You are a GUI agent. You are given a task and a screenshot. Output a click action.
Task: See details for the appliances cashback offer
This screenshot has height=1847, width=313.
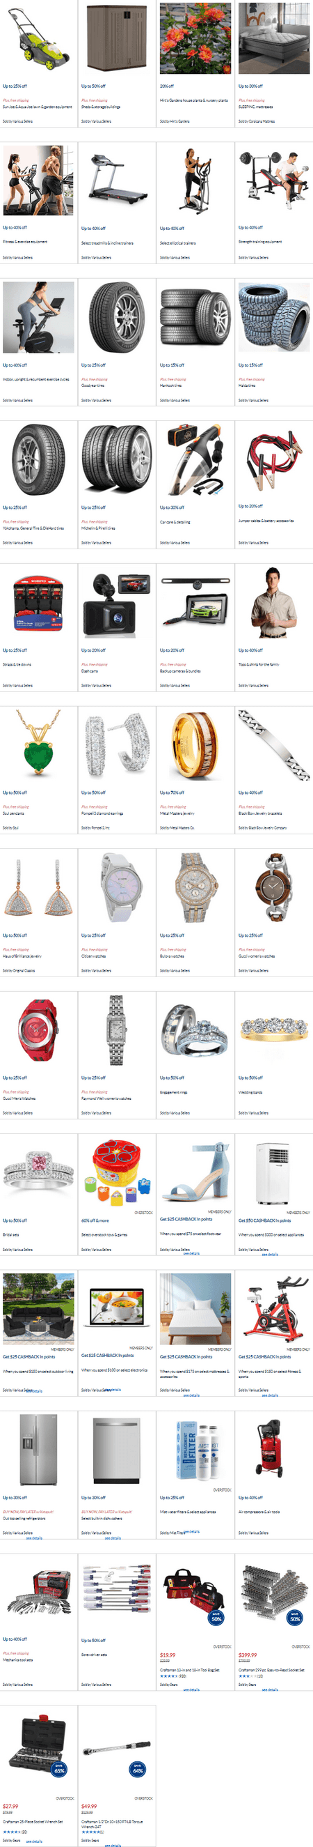(x=270, y=1254)
